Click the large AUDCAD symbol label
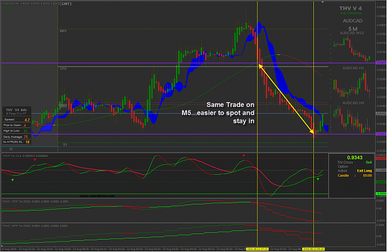 point(352,21)
